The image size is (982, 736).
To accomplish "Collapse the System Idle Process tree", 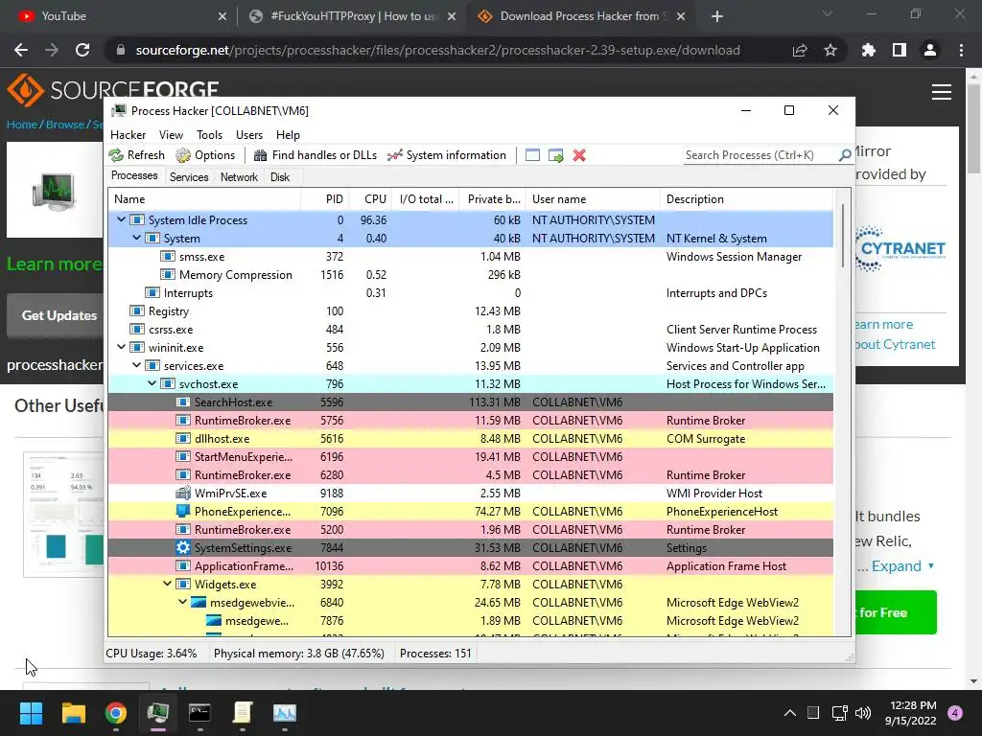I will click(x=122, y=219).
